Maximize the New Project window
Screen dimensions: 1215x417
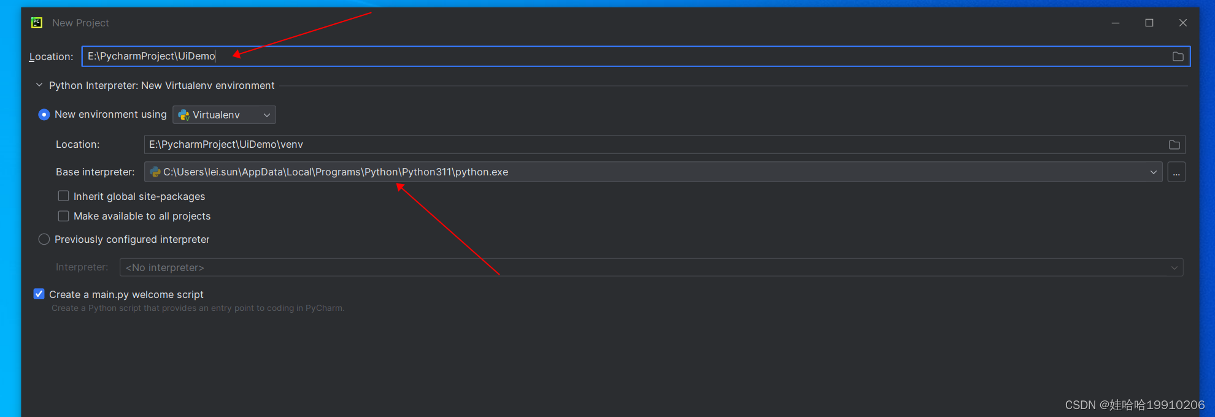[x=1149, y=23]
